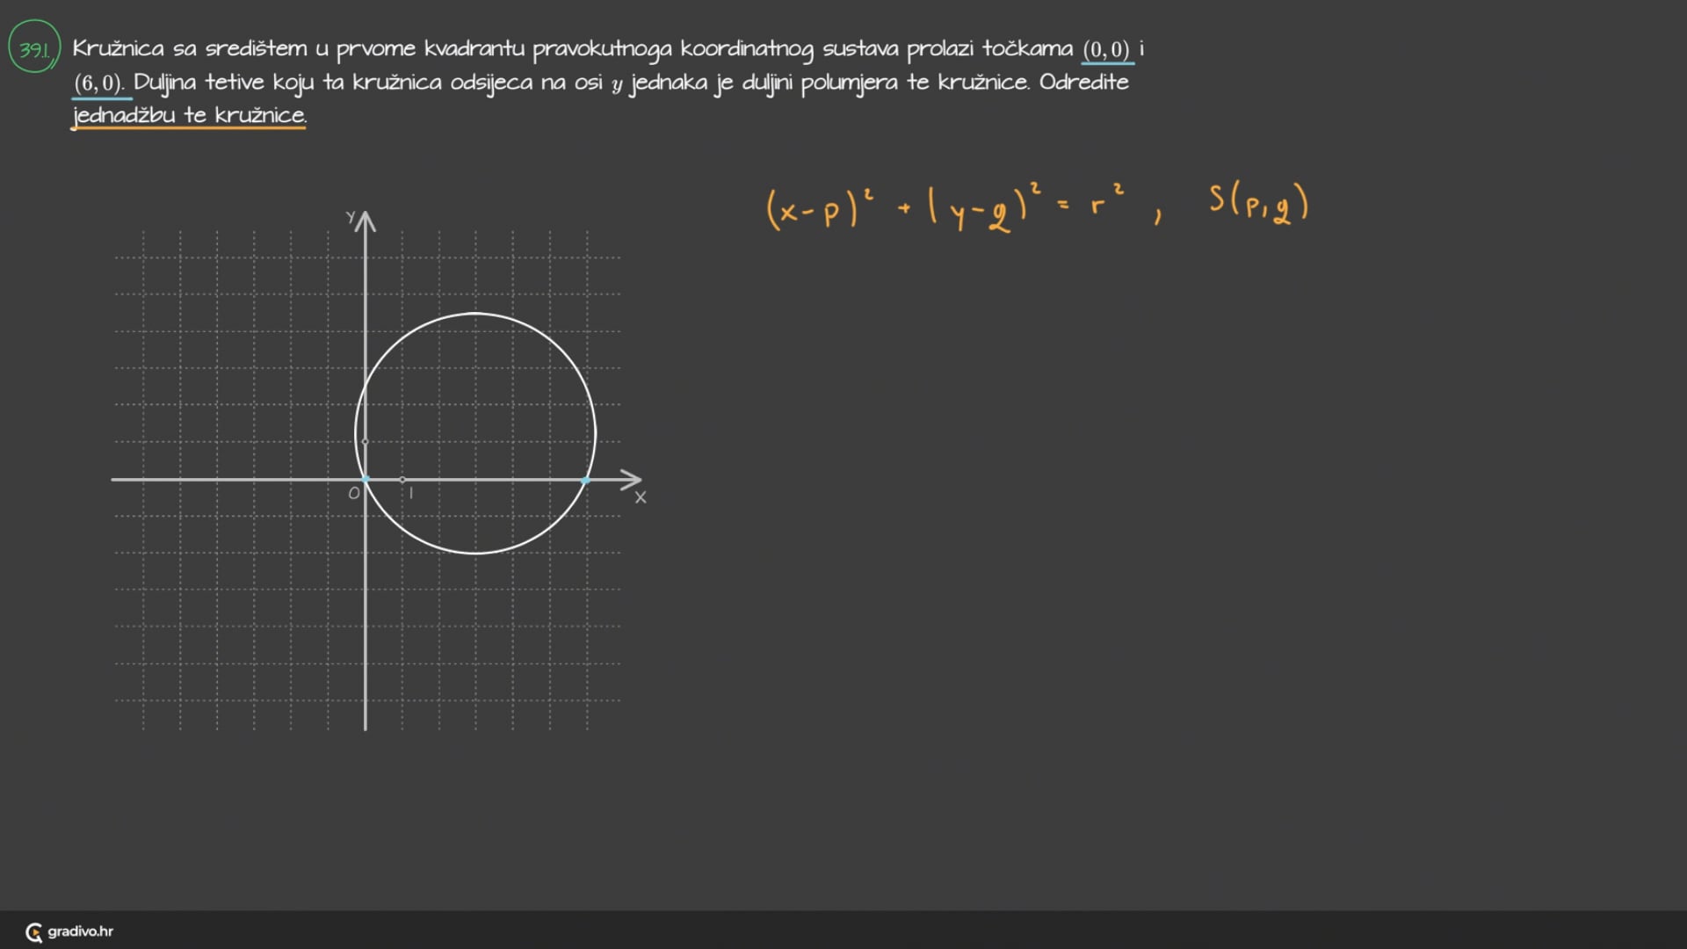Click the lowest point of the white circle
The width and height of the screenshot is (1687, 949).
point(475,554)
